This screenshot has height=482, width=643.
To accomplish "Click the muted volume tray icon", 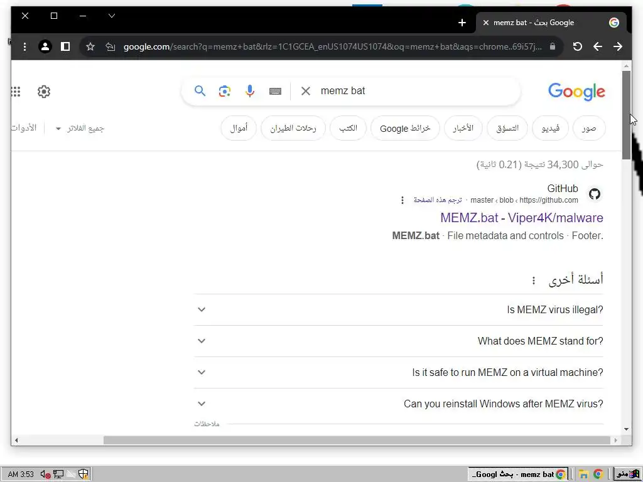I will (45, 474).
